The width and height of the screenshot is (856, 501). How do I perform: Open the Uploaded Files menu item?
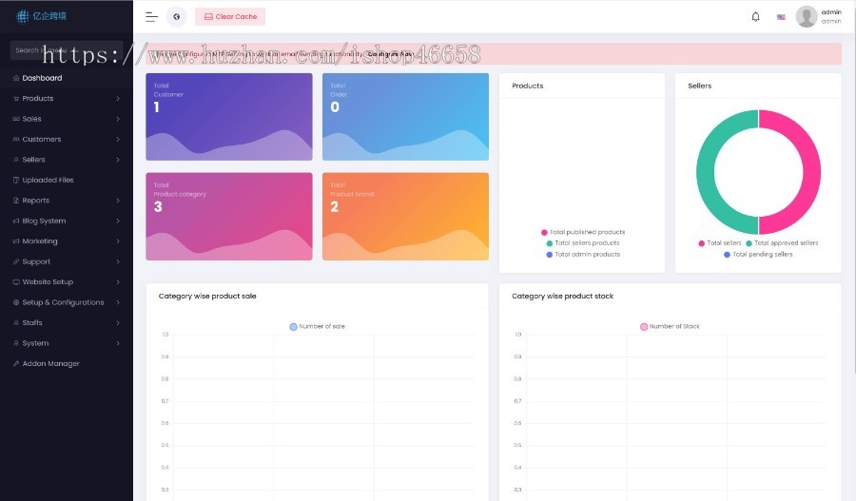coord(67,180)
